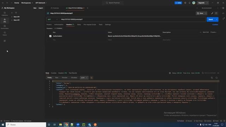Click the Save button

[200, 13]
